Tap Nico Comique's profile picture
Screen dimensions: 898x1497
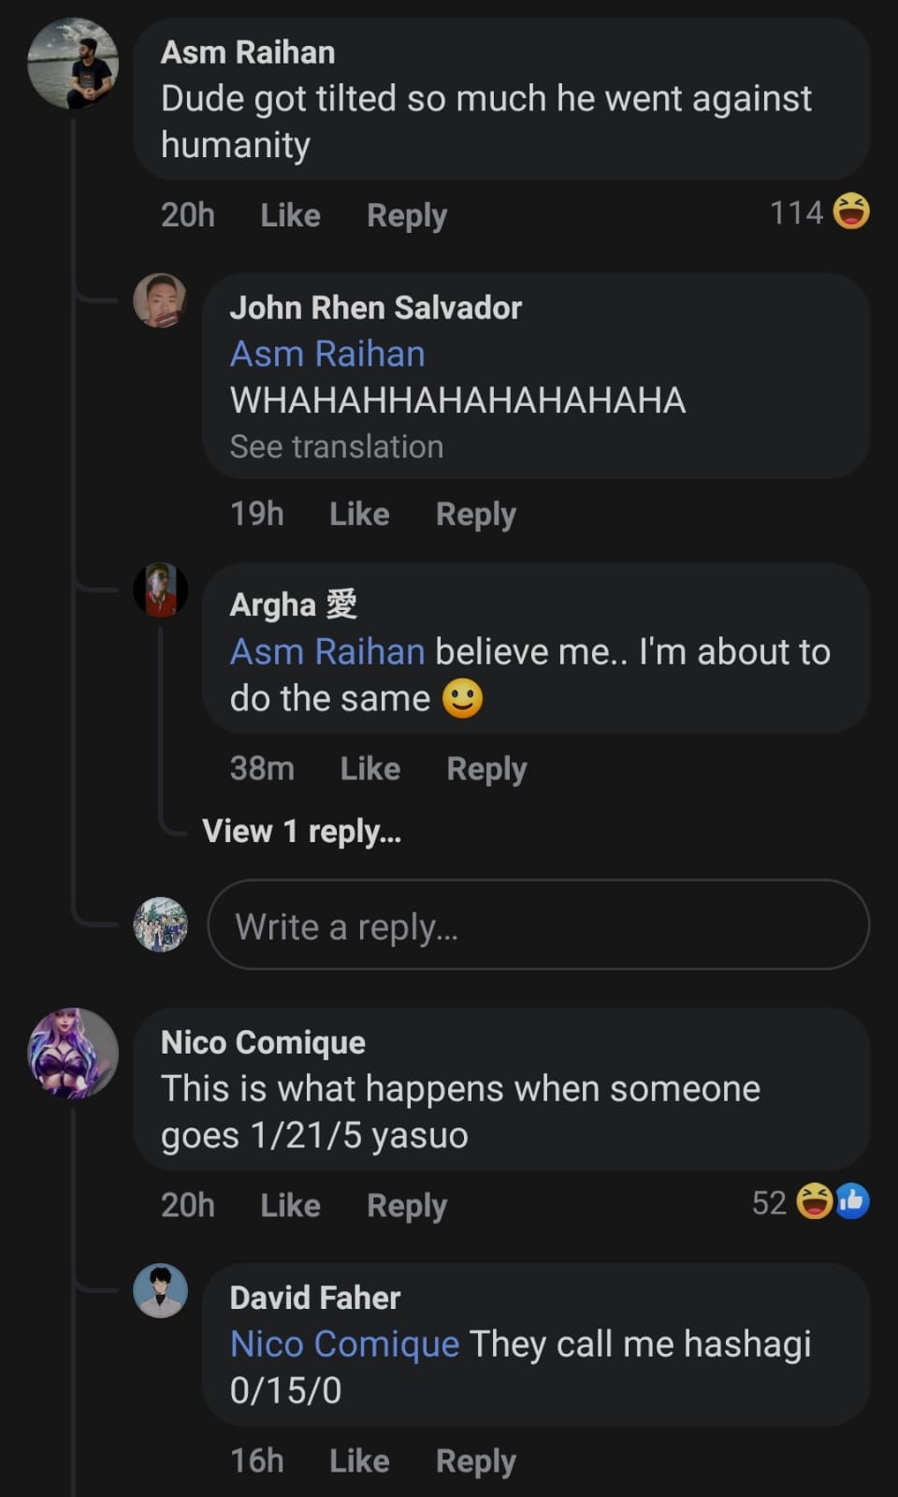point(73,1053)
